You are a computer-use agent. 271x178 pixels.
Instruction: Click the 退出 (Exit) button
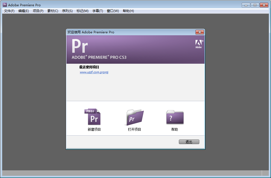click(x=189, y=142)
